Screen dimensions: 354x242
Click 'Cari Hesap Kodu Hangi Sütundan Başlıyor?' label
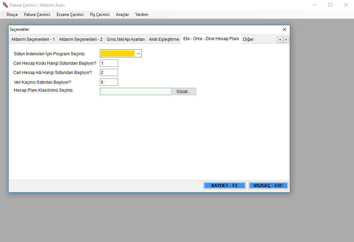tap(55, 63)
